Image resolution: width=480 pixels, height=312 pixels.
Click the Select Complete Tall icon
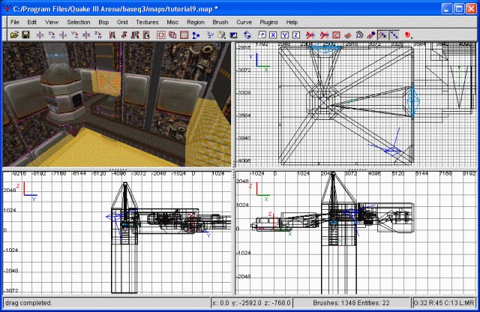click(112, 35)
